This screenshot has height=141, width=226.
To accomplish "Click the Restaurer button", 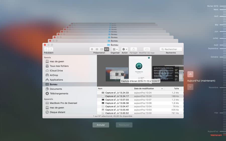I will click(x=124, y=125).
